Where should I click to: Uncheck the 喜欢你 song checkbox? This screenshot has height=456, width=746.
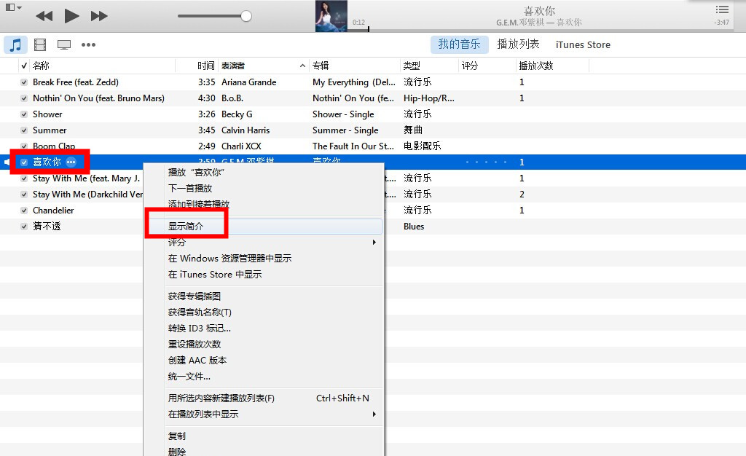pos(24,162)
